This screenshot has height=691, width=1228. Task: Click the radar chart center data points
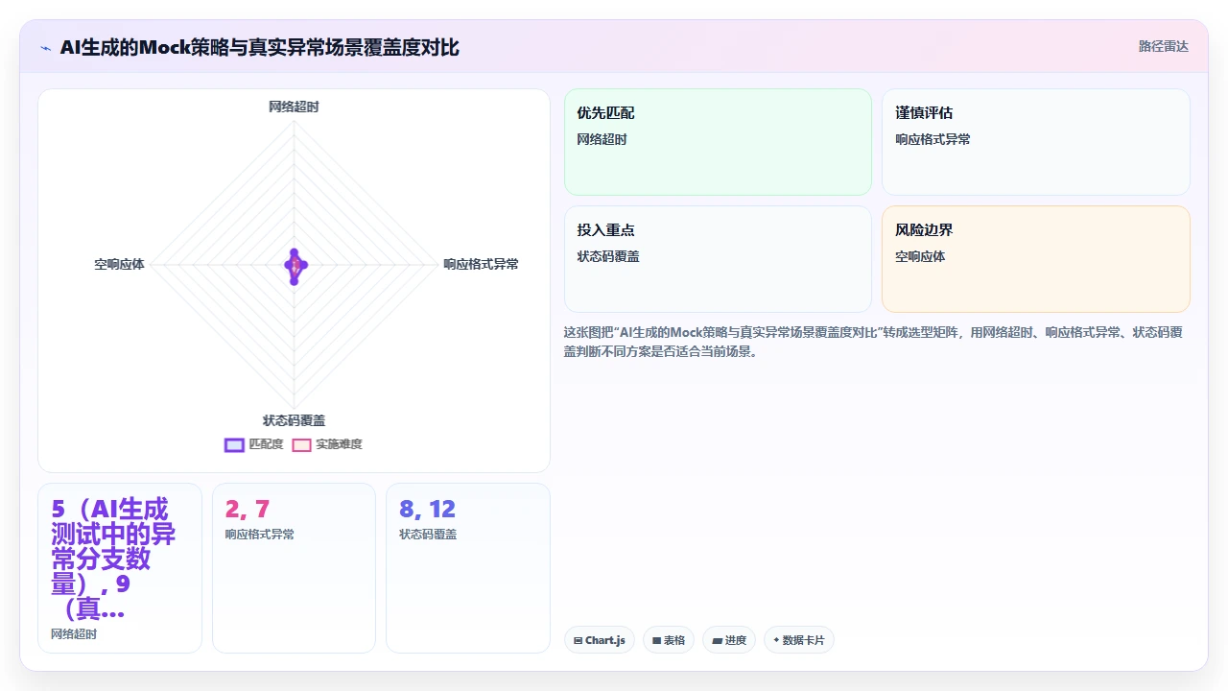pyautogui.click(x=295, y=266)
